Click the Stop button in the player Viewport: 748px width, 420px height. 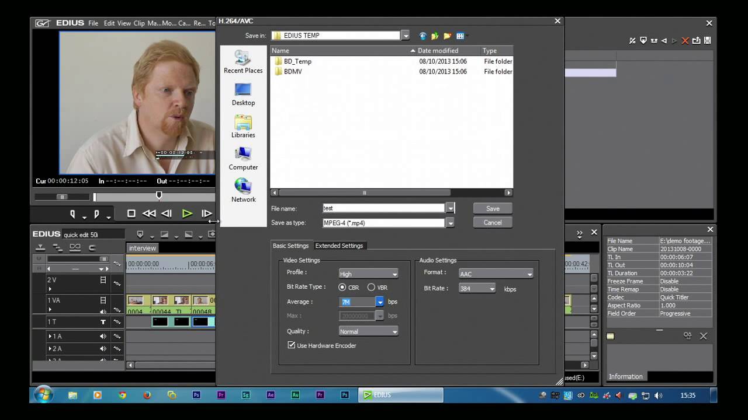click(x=131, y=213)
